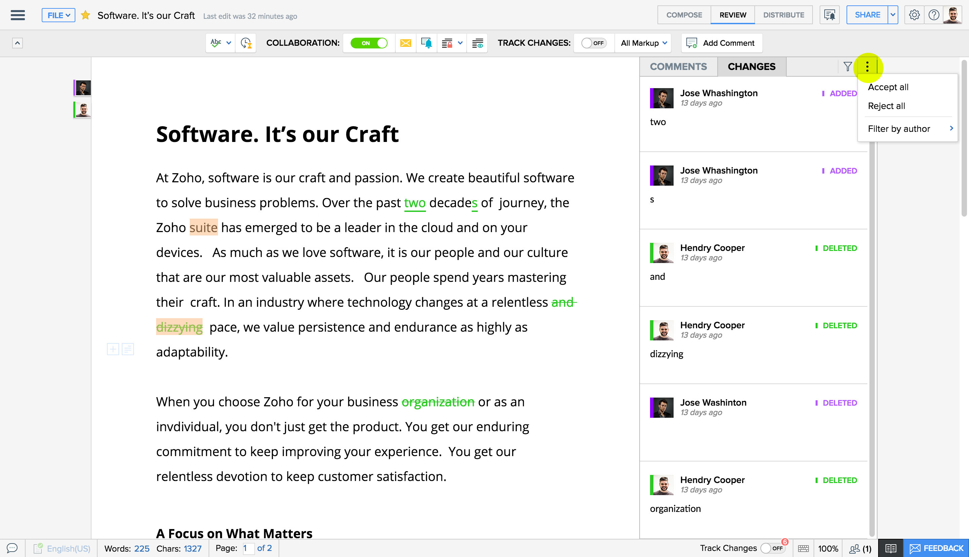
Task: Click the spell check Abc icon
Action: point(216,43)
